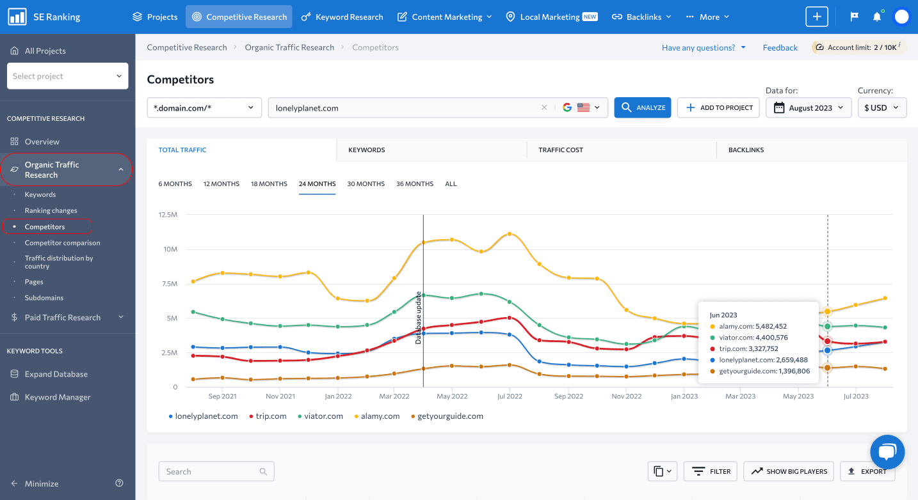Go to Keyword Research section

coord(341,17)
